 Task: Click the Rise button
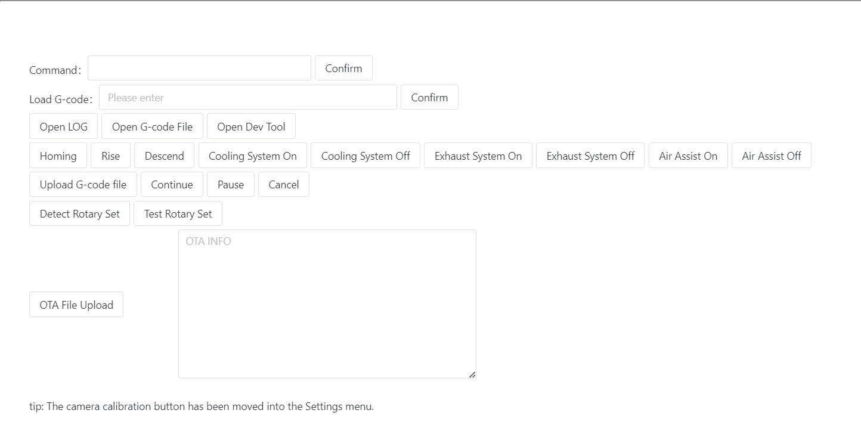[x=110, y=156]
